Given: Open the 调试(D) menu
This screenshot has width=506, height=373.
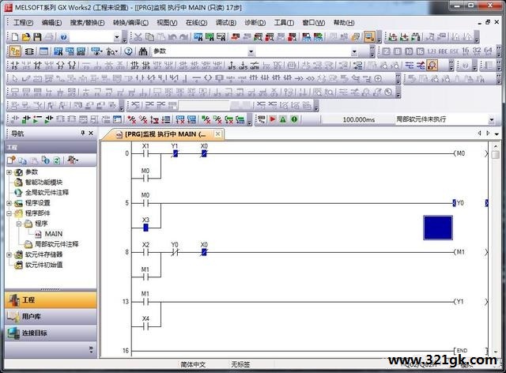Looking at the screenshot, I should (x=227, y=22).
